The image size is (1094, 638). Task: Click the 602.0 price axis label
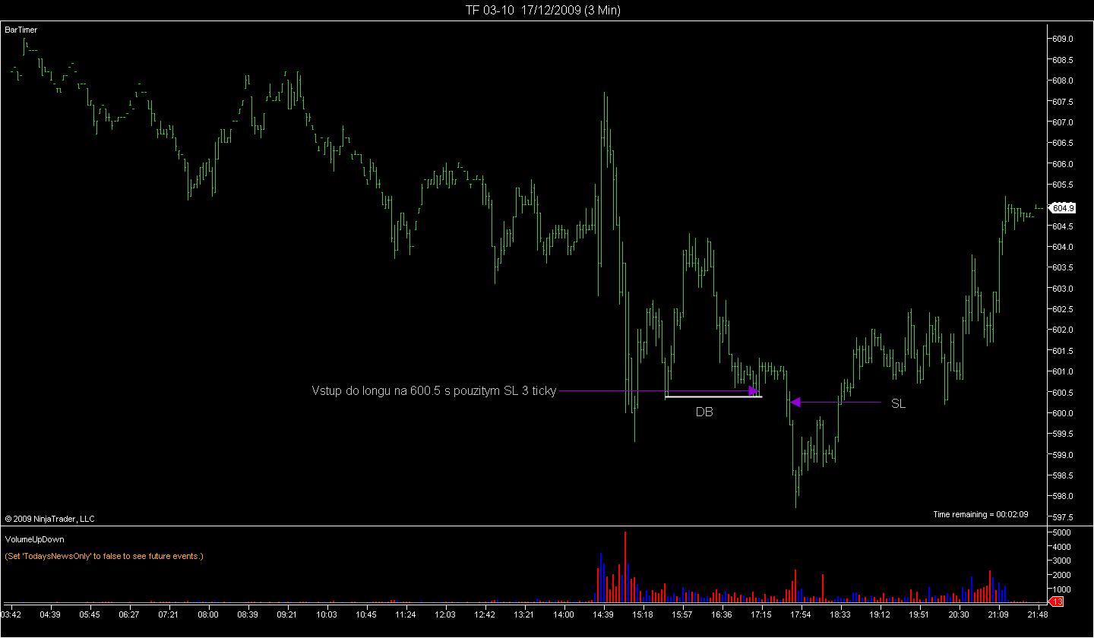click(1062, 330)
